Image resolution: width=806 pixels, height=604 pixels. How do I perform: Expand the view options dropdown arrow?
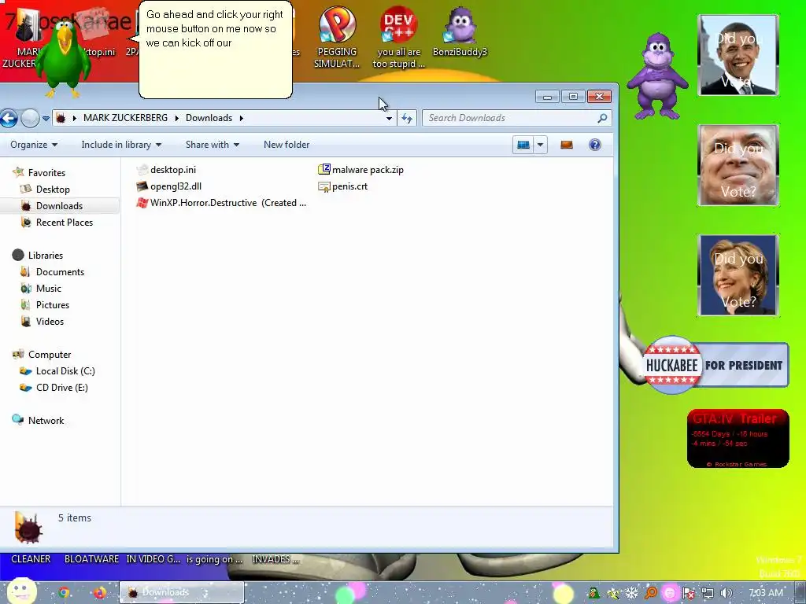[x=540, y=145]
